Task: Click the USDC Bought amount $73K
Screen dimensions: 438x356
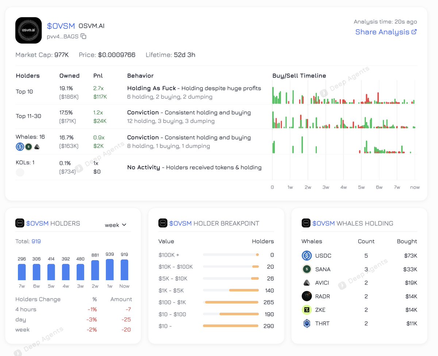Action: pyautogui.click(x=411, y=256)
